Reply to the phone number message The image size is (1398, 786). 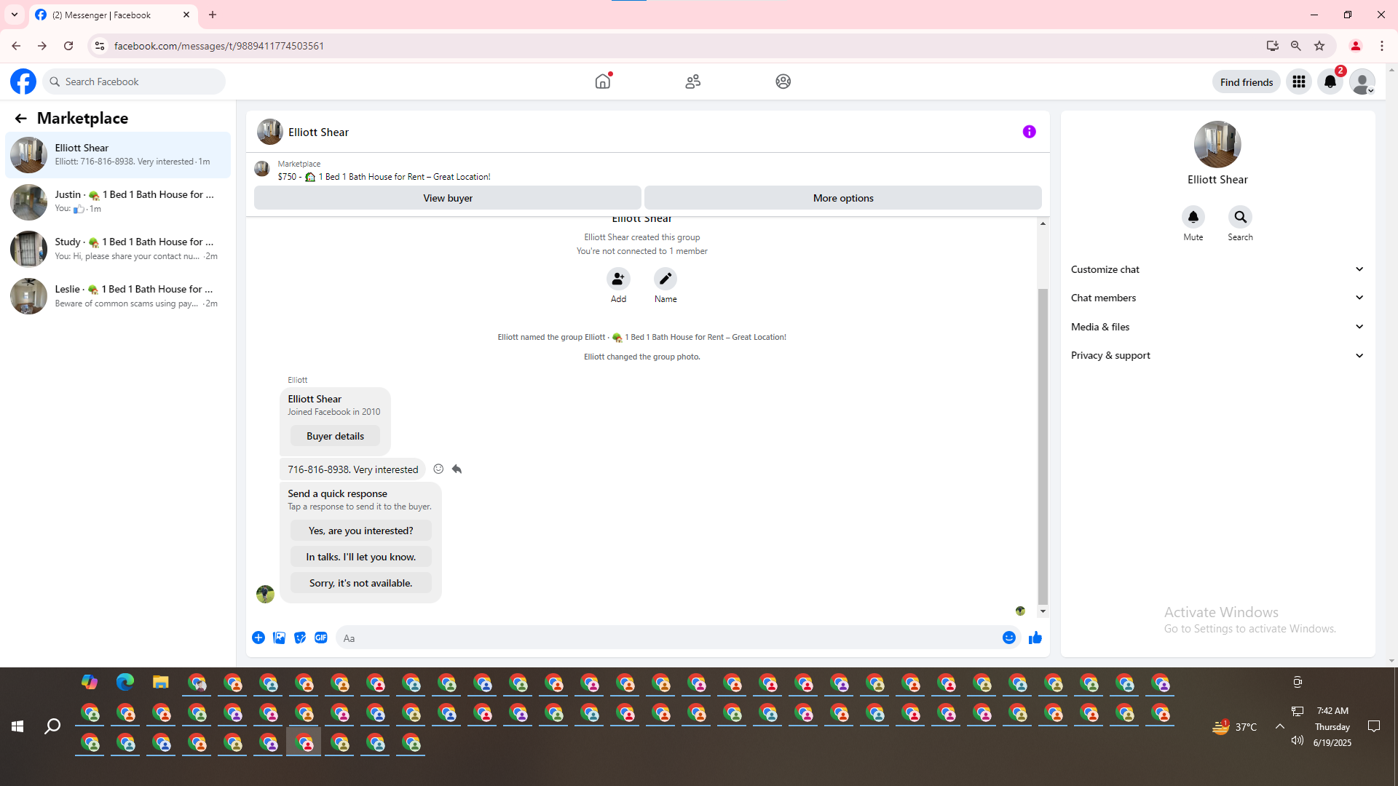[457, 469]
